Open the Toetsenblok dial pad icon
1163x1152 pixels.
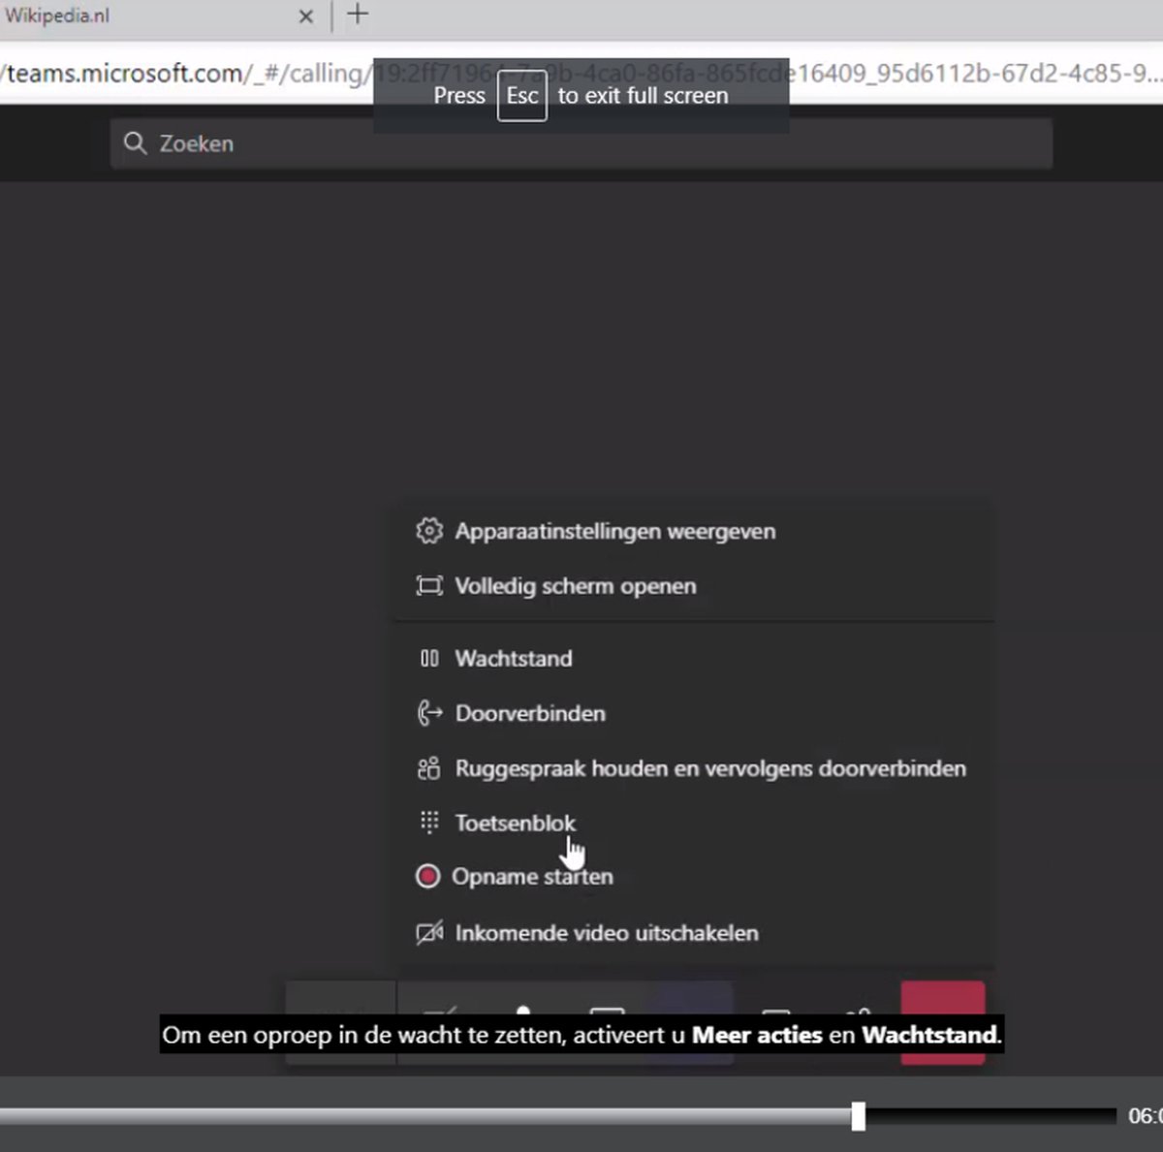point(428,823)
